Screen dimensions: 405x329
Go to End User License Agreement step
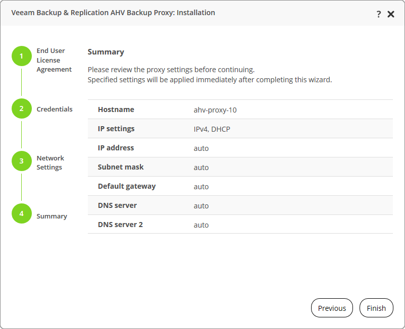tap(54, 60)
